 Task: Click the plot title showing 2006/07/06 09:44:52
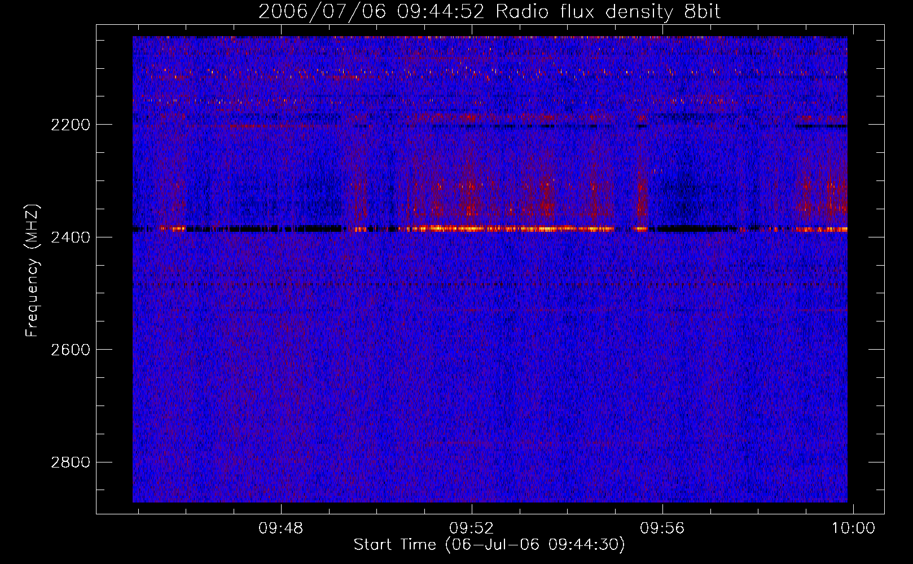(489, 12)
